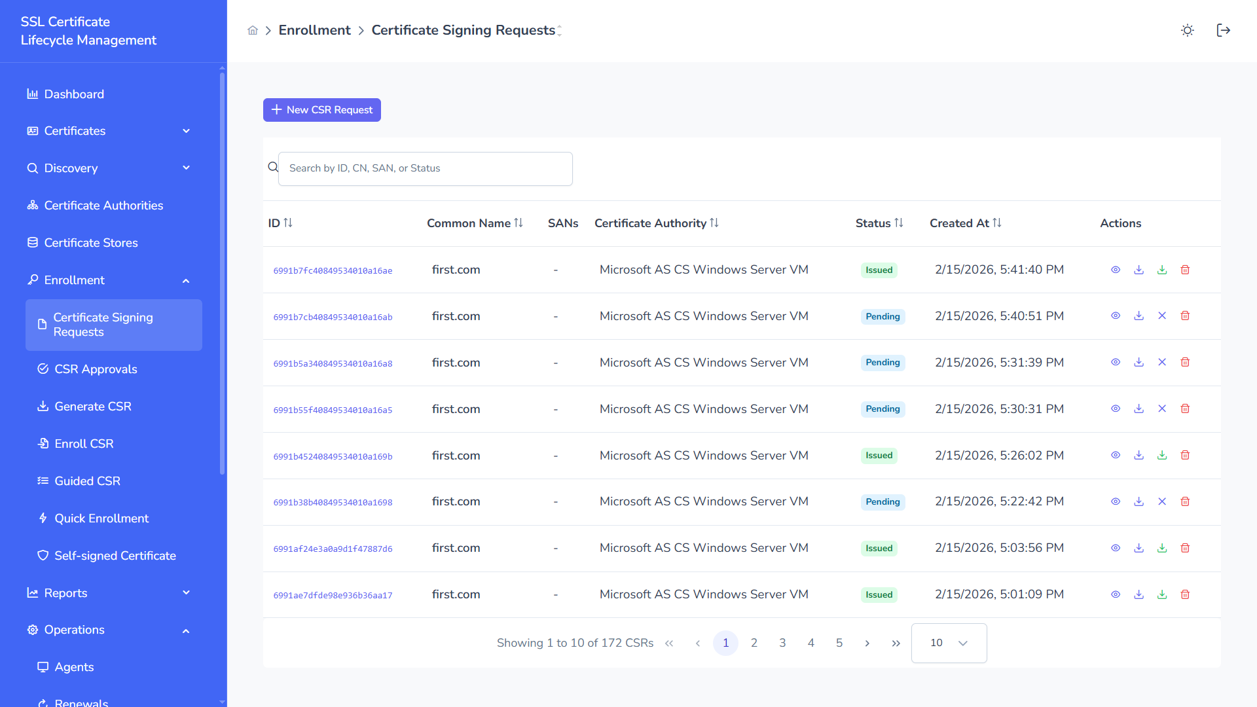Click the home icon in breadcrumb

253,30
